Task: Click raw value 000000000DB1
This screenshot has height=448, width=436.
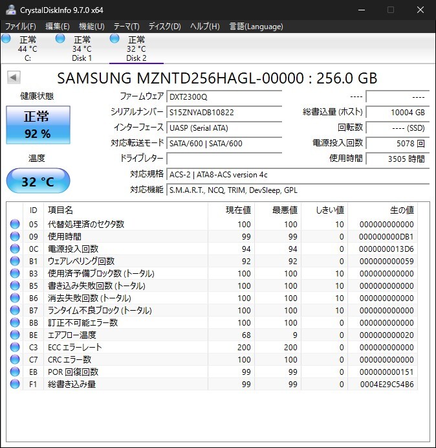Action: coord(386,237)
